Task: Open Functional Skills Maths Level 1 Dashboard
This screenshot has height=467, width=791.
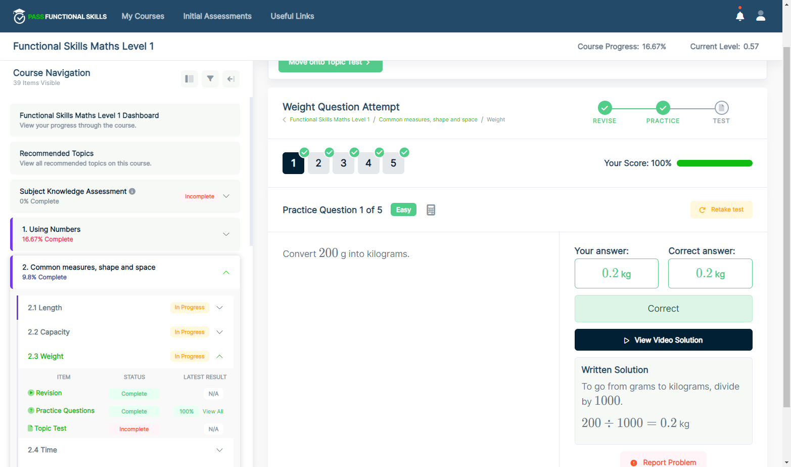Action: [125, 120]
